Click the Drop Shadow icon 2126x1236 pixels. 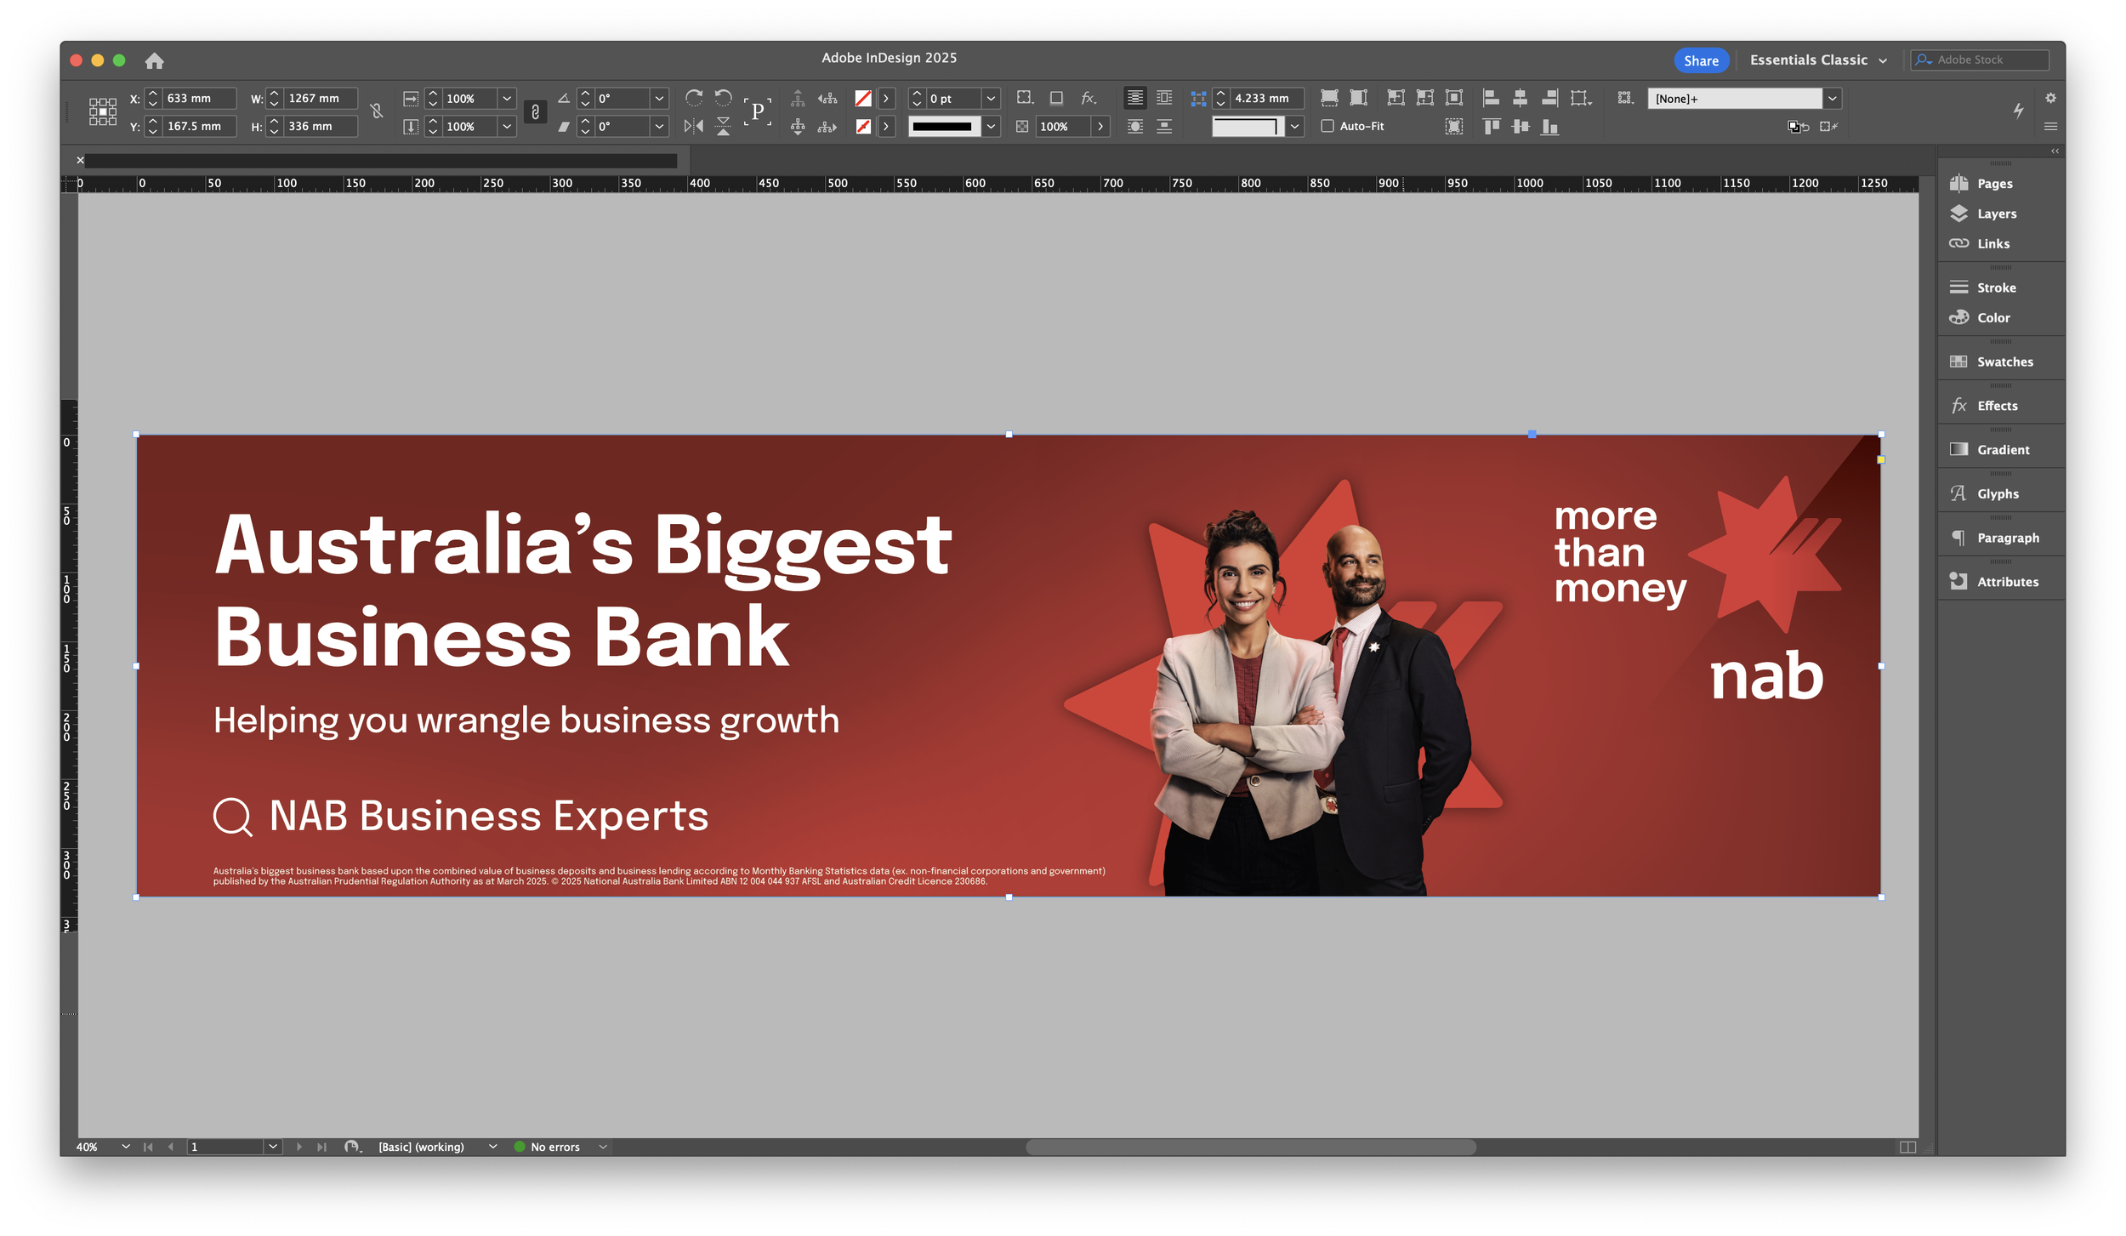[x=1056, y=98]
